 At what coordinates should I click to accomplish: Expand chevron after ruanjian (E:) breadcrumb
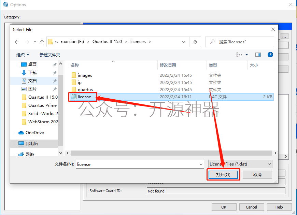coord(88,42)
